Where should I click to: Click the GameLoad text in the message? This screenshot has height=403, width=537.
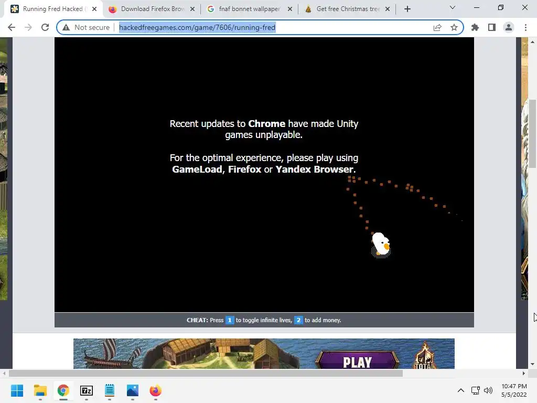197,169
